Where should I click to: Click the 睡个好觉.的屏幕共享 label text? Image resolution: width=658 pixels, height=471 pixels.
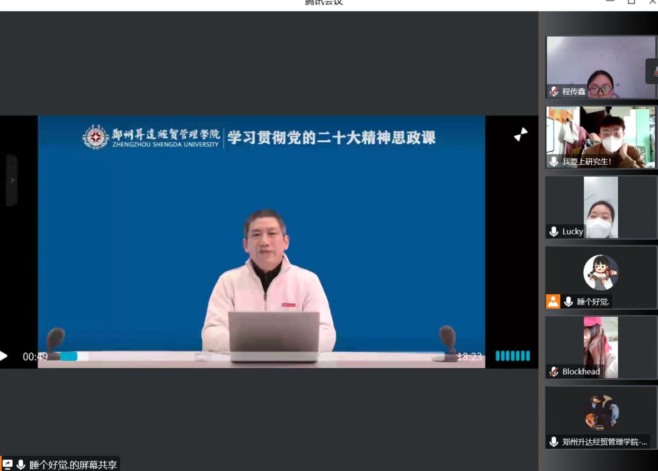pyautogui.click(x=73, y=464)
